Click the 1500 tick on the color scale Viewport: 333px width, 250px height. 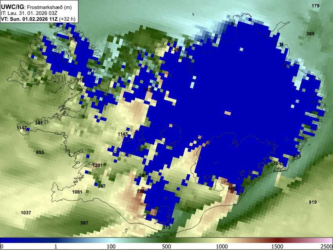click(277, 246)
